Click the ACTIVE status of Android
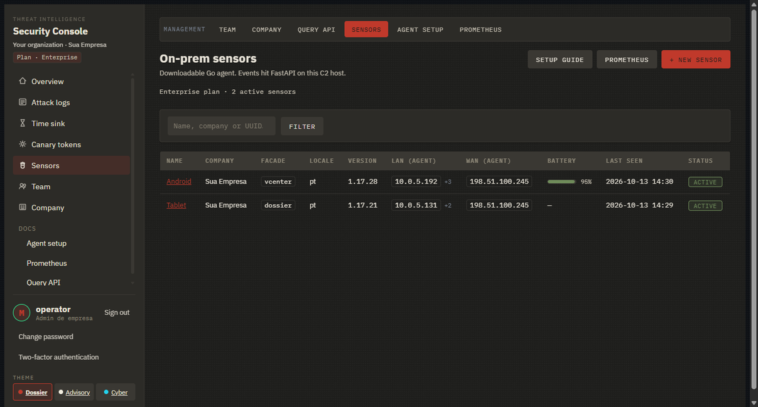758x407 pixels. tap(705, 182)
